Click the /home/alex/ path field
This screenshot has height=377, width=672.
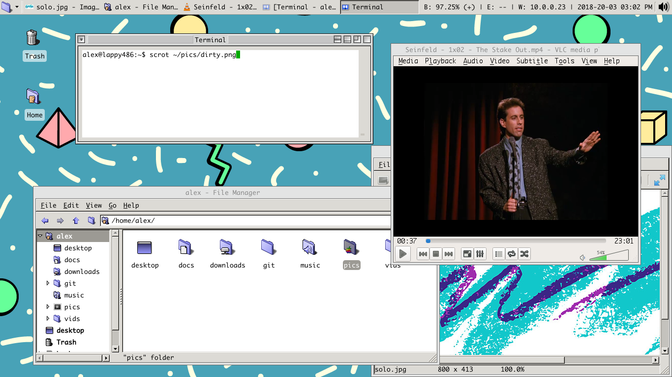pos(246,220)
